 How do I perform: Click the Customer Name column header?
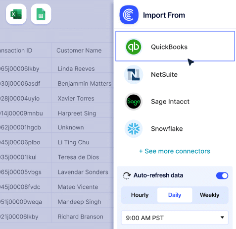pos(79,51)
